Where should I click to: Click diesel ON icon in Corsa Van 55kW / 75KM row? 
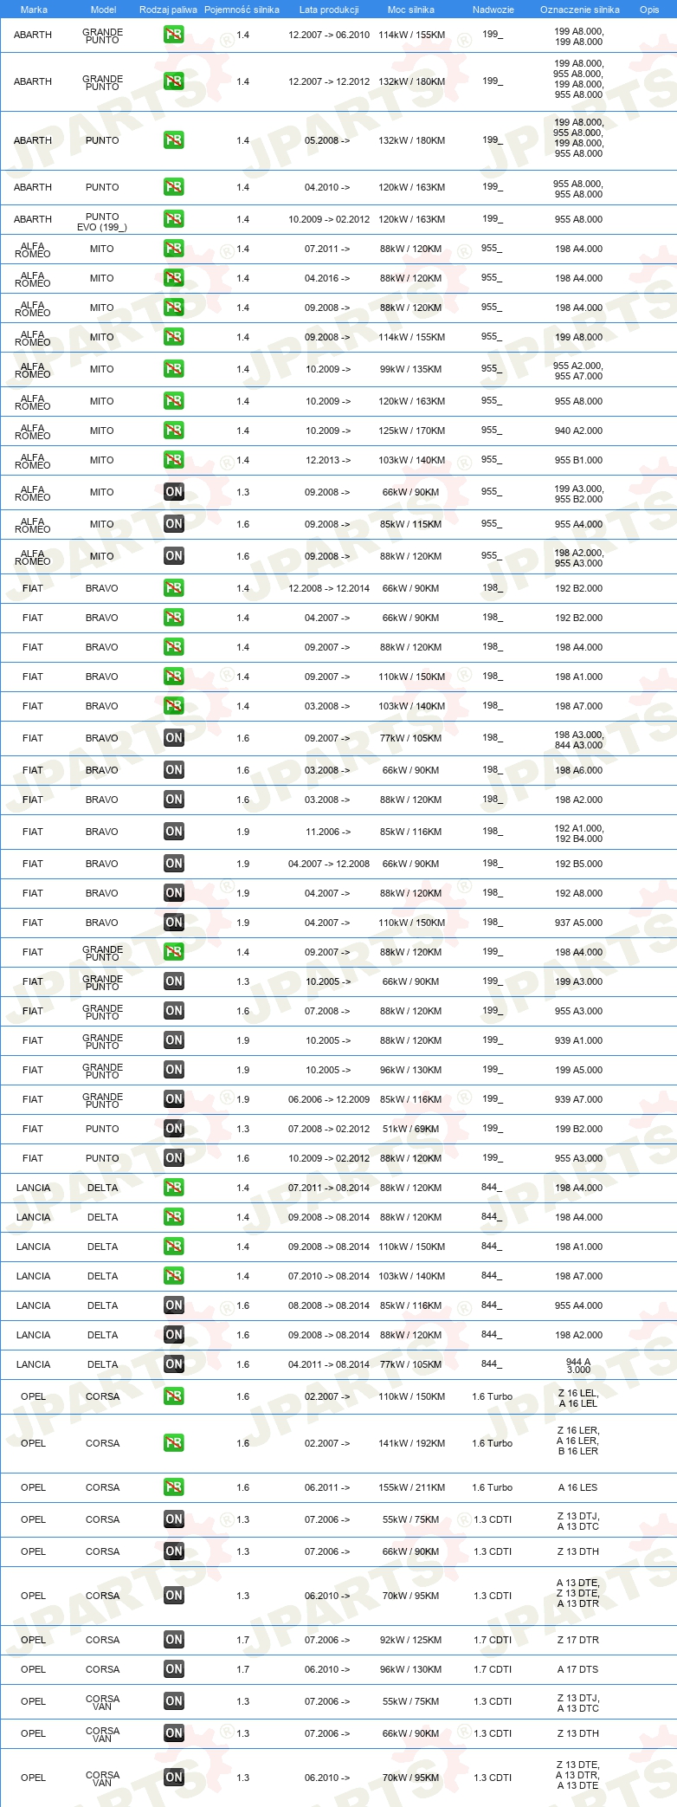click(x=174, y=1701)
